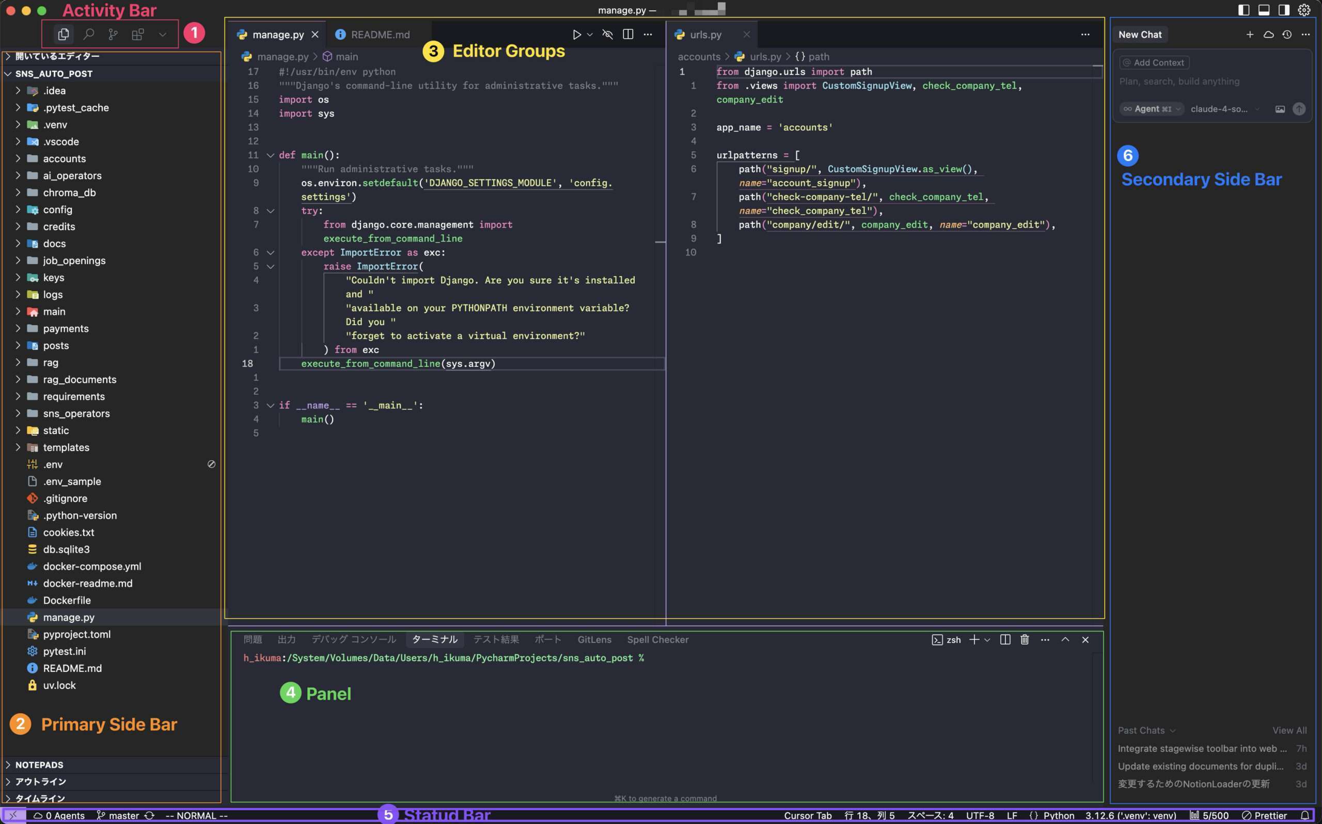Image resolution: width=1322 pixels, height=824 pixels.
Task: Click Prettier status bar item
Action: (1264, 816)
